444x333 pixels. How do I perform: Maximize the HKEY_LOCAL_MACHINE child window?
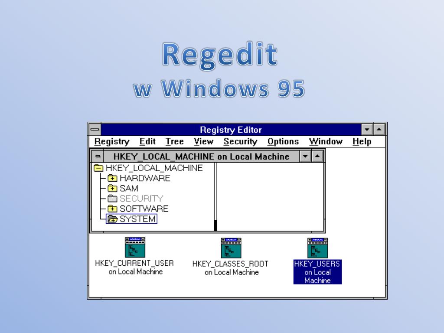[317, 156]
